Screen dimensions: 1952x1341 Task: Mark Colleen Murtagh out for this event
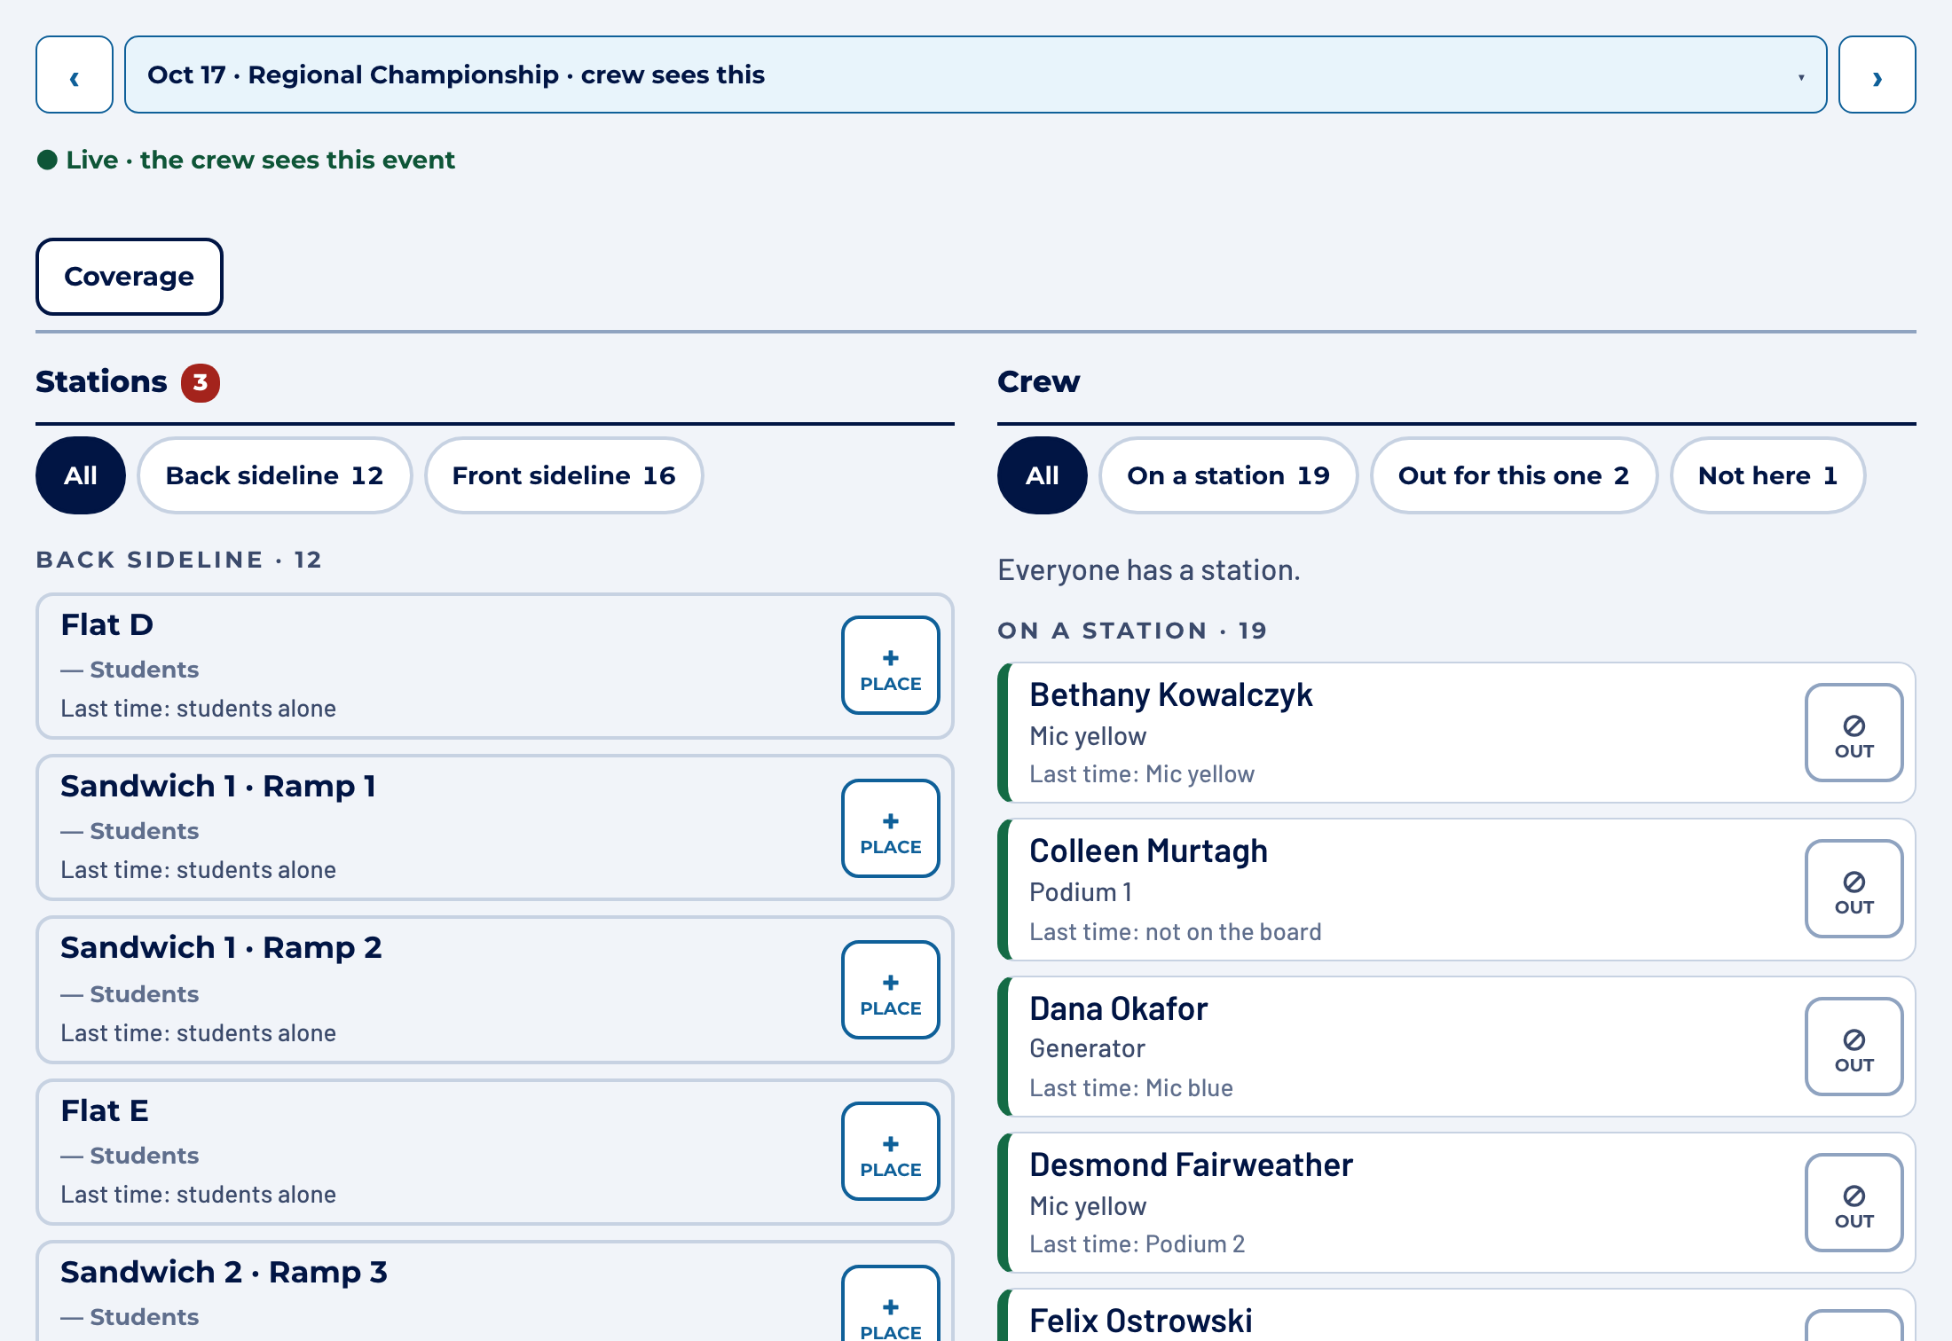tap(1854, 889)
